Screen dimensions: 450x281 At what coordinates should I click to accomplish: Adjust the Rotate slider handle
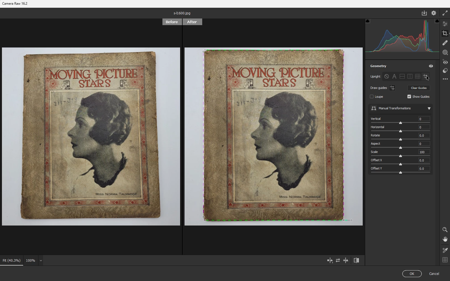pos(401,139)
